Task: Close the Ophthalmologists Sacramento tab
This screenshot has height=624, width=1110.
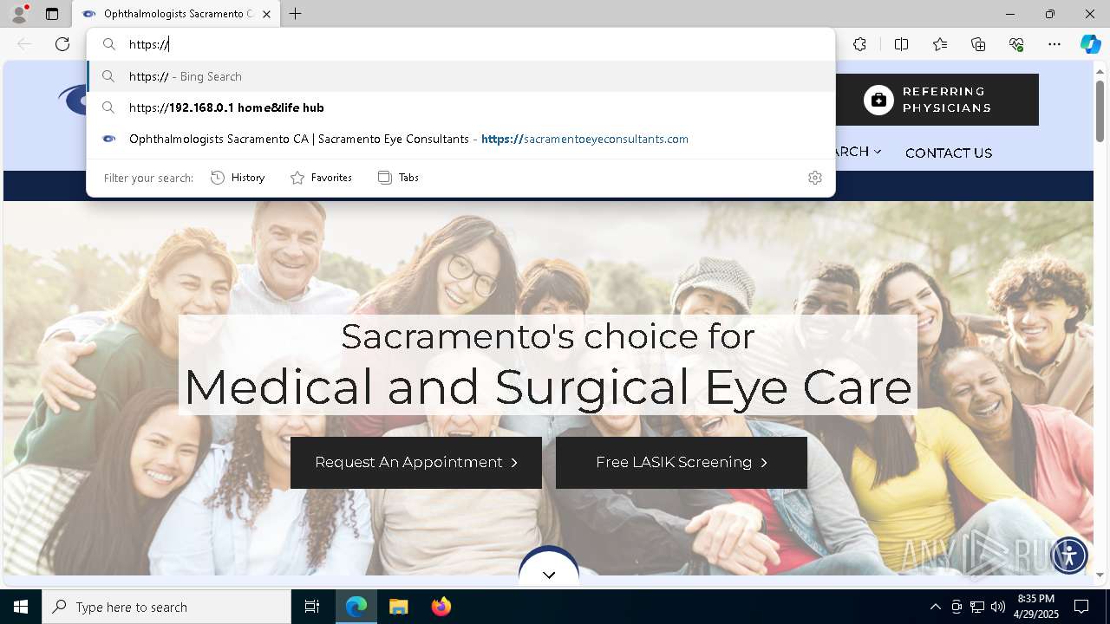Action: (266, 14)
